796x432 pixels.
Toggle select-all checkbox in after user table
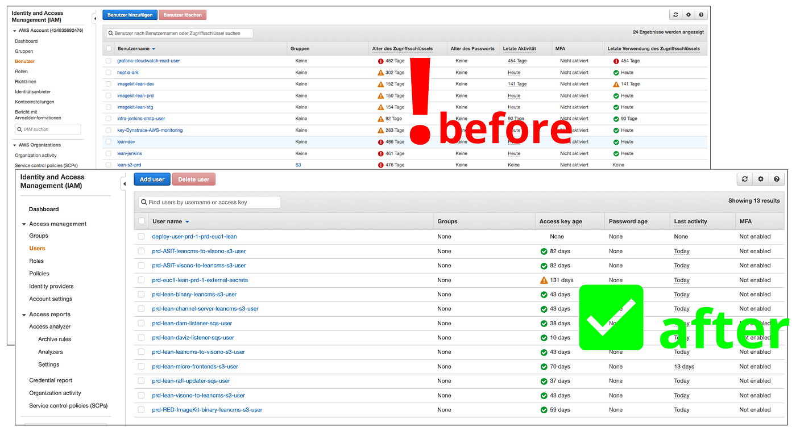click(142, 221)
